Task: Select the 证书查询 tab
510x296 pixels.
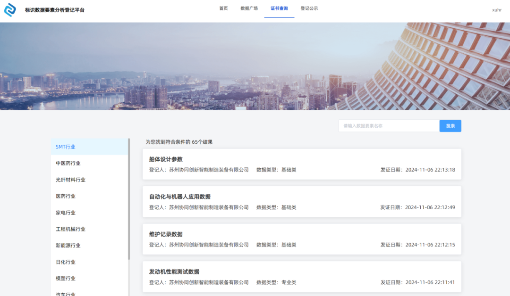Action: point(279,8)
